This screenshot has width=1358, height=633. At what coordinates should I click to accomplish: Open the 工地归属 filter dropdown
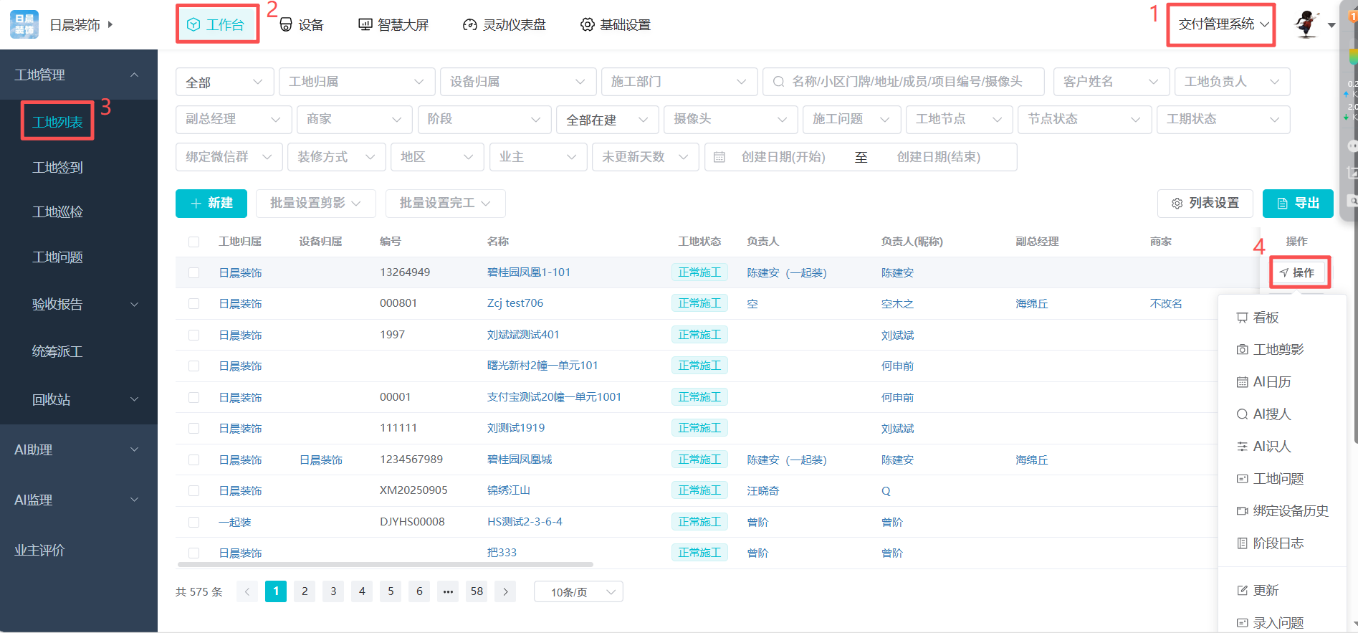[x=357, y=82]
